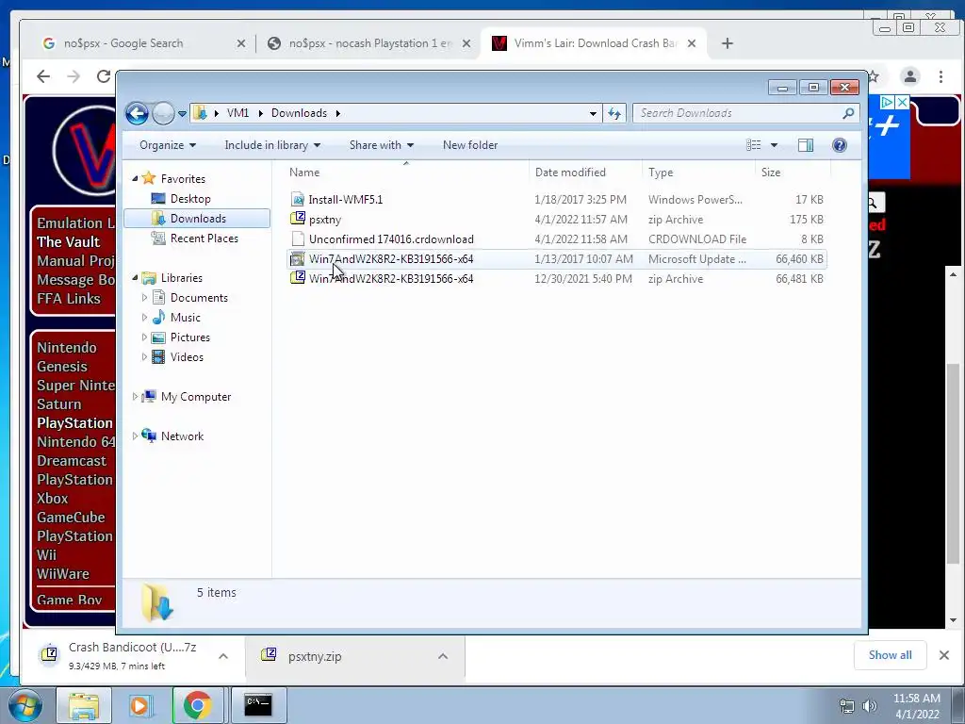965x724 pixels.
Task: Switch to nocash Playstation emulator tab
Action: pyautogui.click(x=369, y=43)
